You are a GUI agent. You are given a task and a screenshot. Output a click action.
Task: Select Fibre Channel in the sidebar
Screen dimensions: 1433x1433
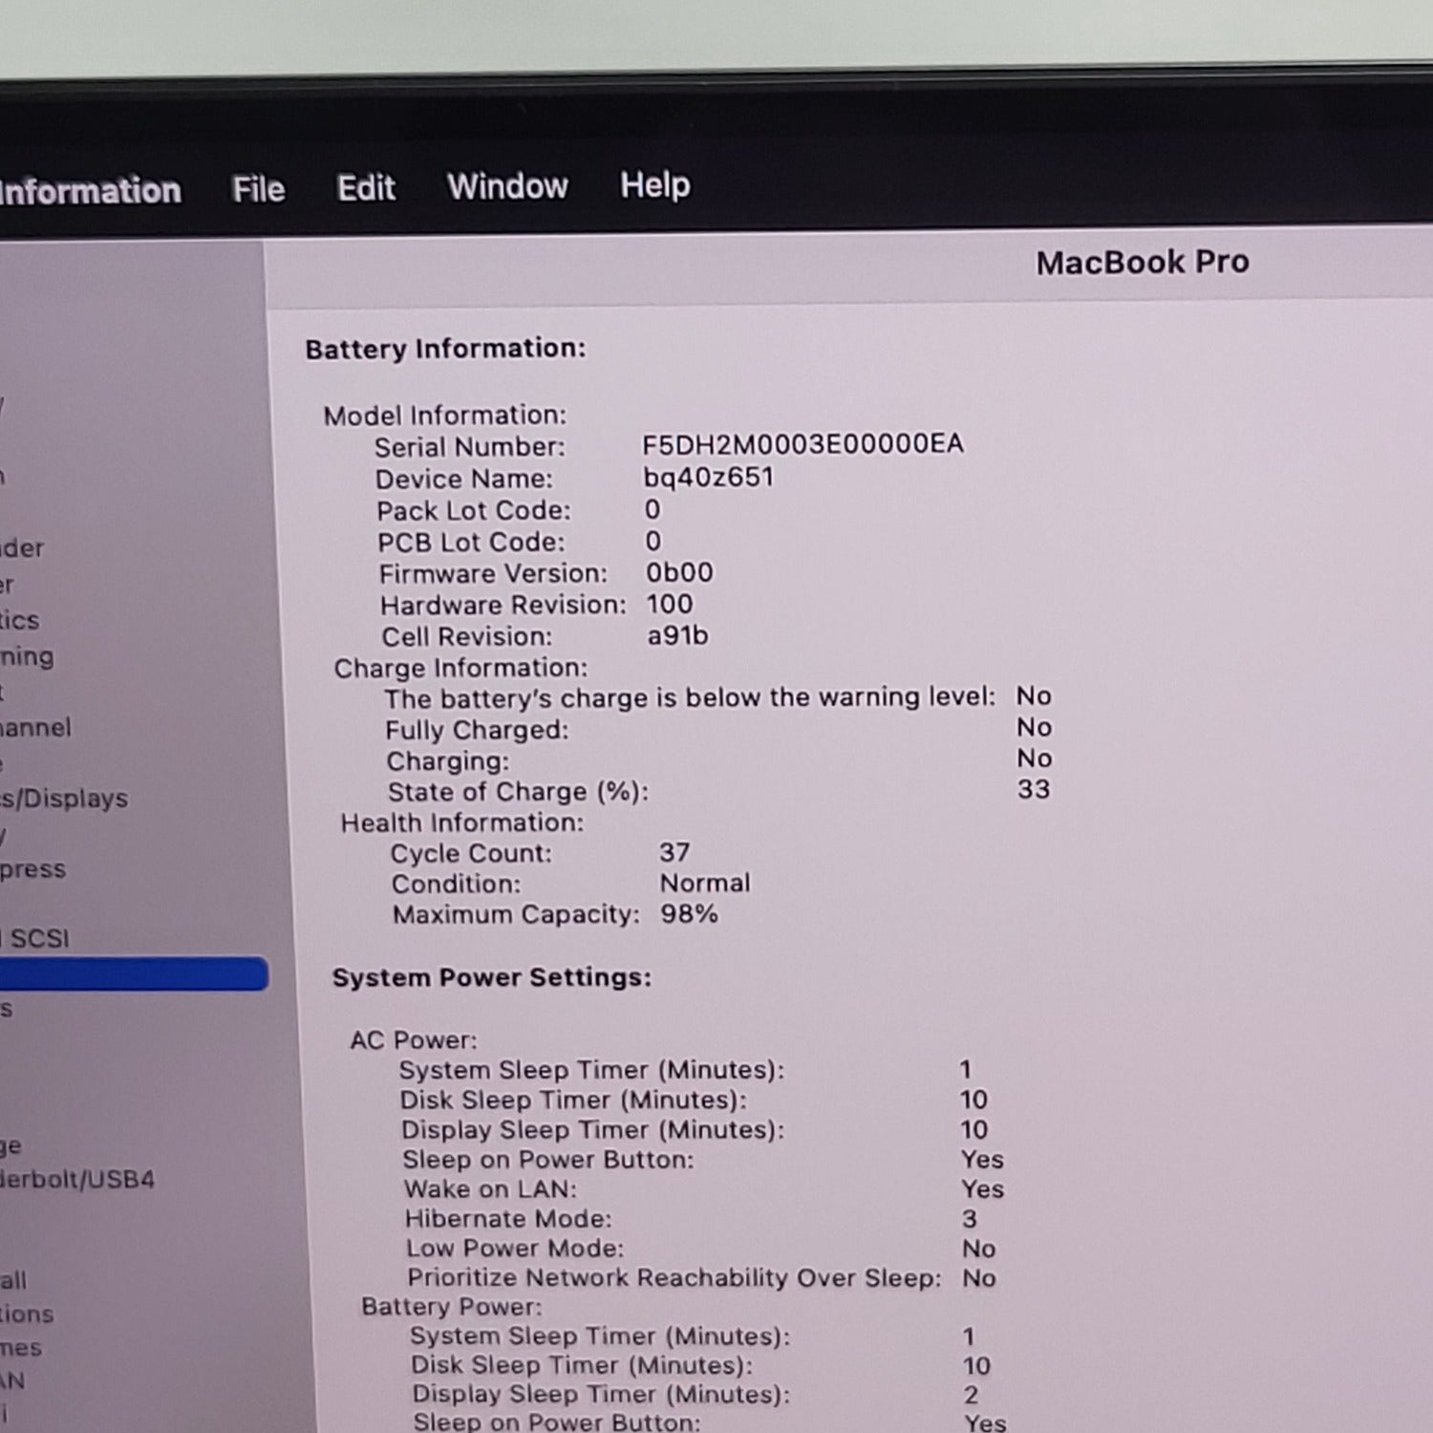pos(35,728)
